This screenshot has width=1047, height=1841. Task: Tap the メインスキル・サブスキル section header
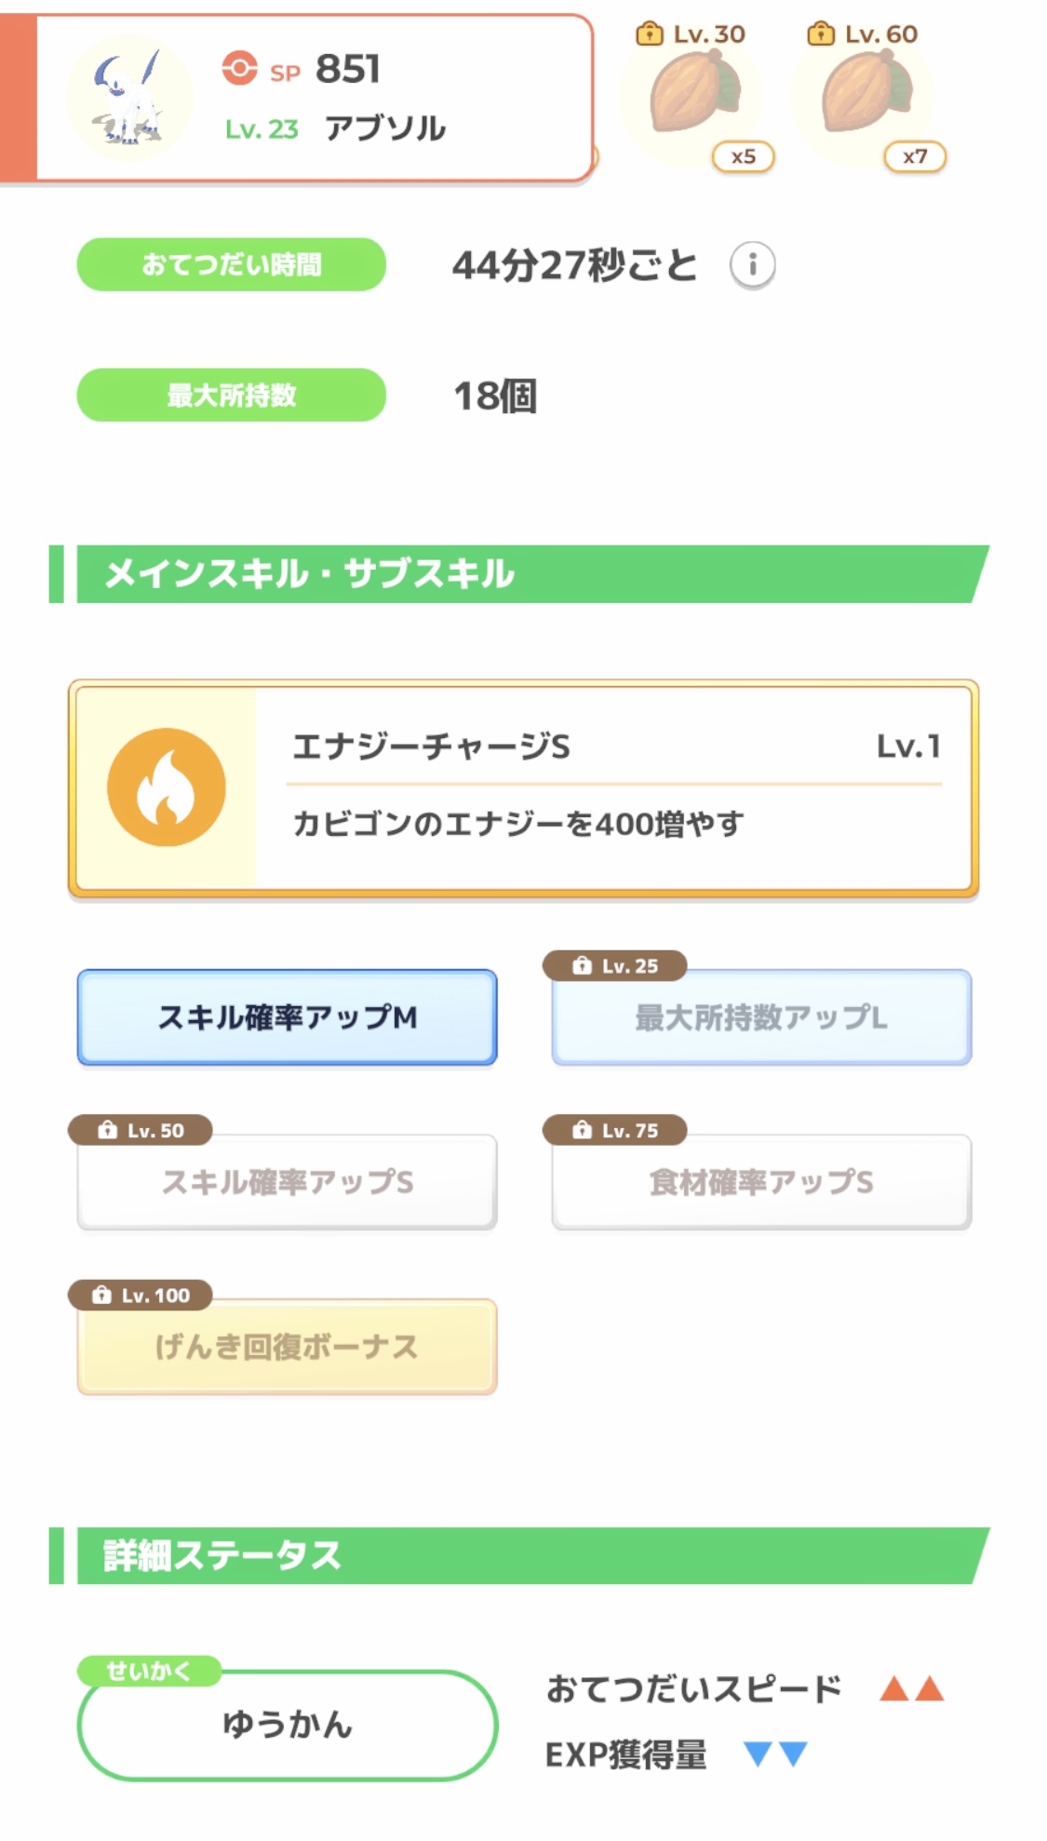(521, 574)
